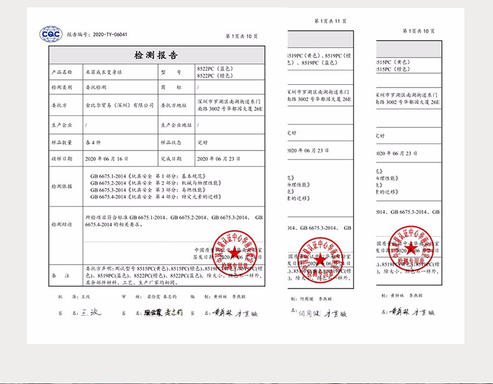Click the 生产企业地址 label cell

pyautogui.click(x=176, y=125)
